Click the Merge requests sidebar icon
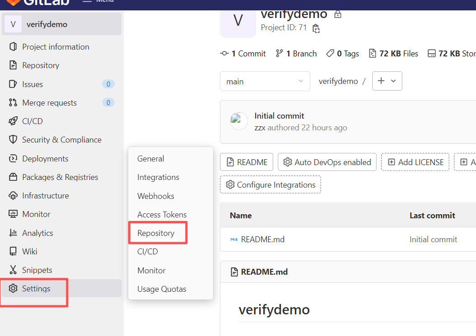The image size is (476, 336). coord(13,102)
